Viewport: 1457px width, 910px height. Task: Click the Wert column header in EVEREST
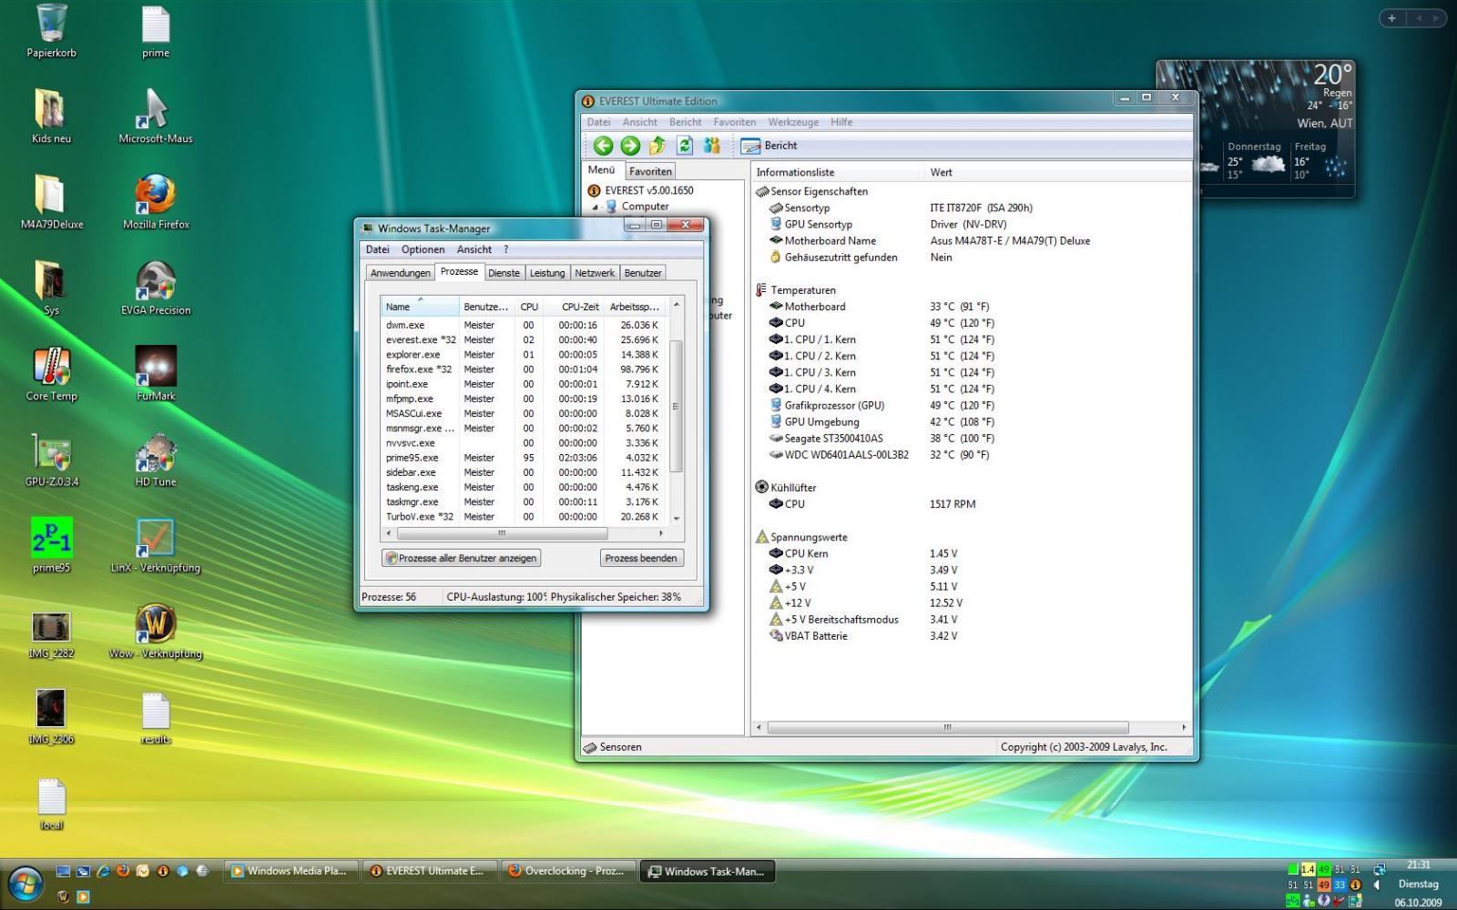pos(1056,172)
